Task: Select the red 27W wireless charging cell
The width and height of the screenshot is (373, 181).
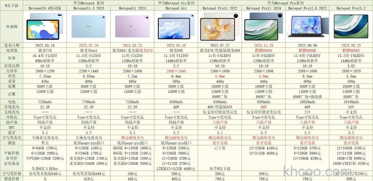Action: coord(307,112)
